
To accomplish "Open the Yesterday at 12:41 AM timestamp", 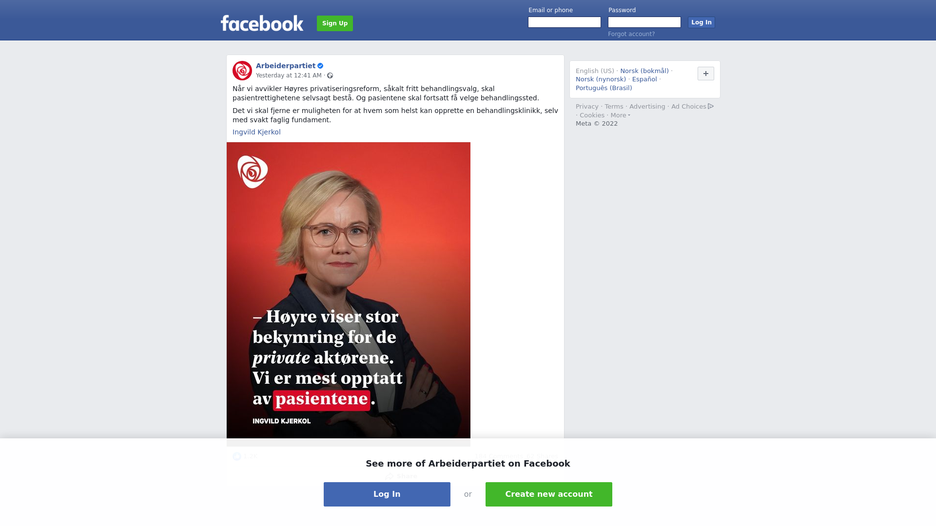I will click(289, 75).
